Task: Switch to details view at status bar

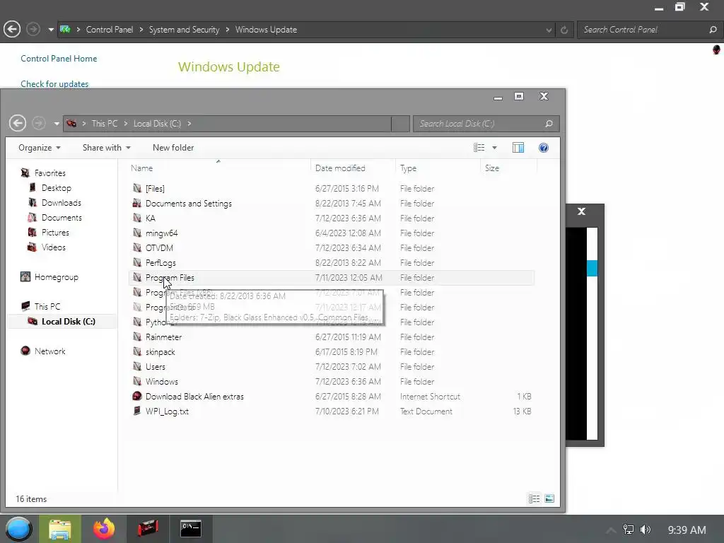Action: [535, 498]
